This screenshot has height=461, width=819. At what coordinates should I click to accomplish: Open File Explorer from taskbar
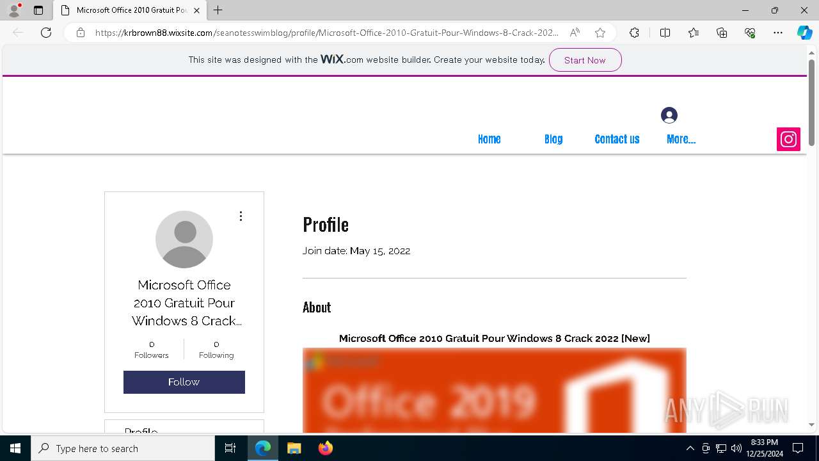tap(294, 448)
